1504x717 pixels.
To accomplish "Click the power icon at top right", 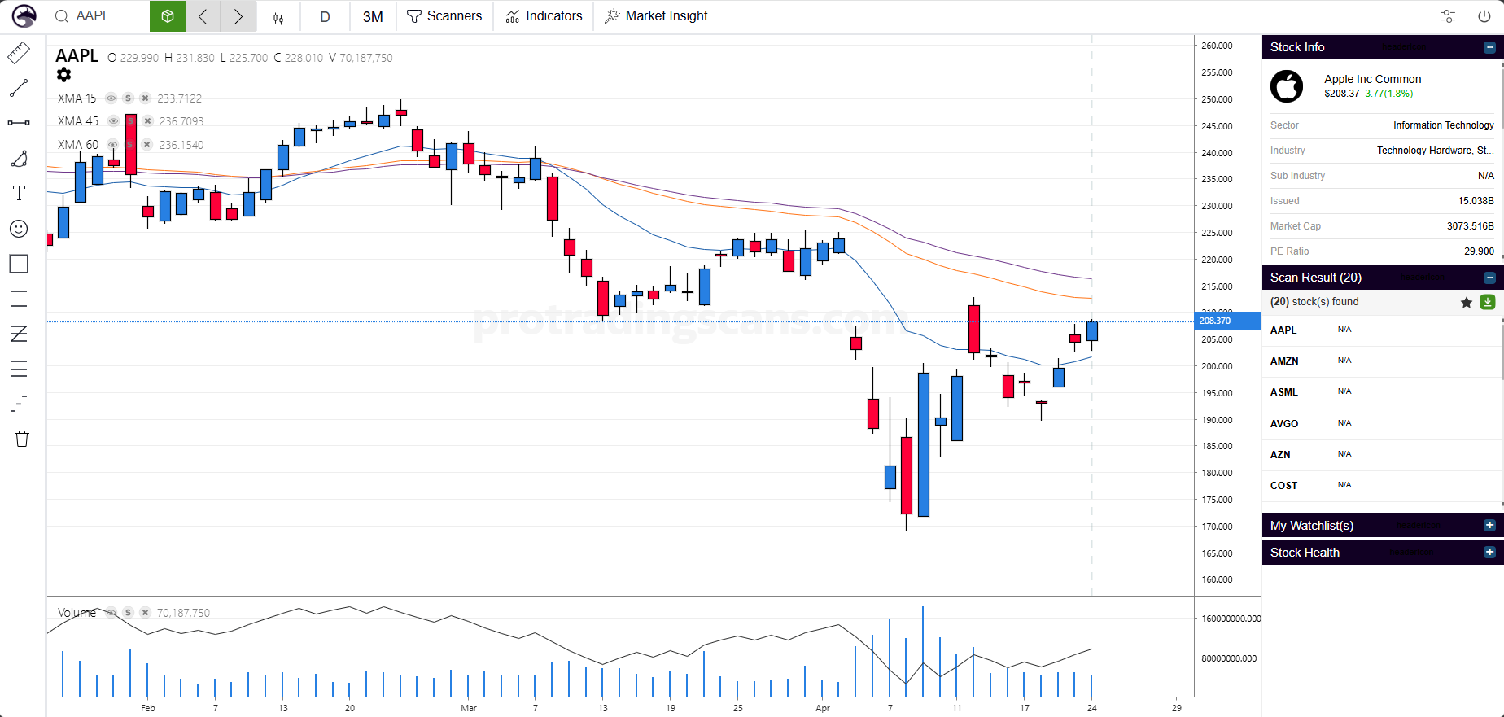I will (1484, 16).
